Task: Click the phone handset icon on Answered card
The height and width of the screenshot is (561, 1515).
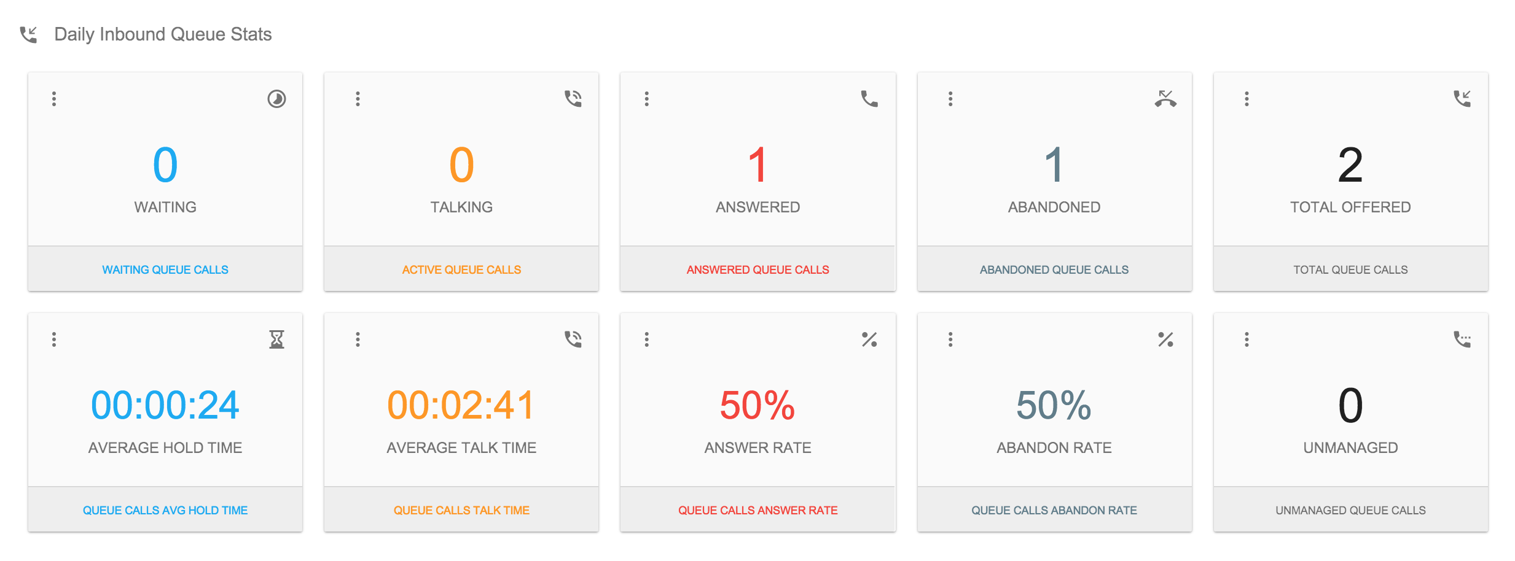Action: click(x=869, y=99)
